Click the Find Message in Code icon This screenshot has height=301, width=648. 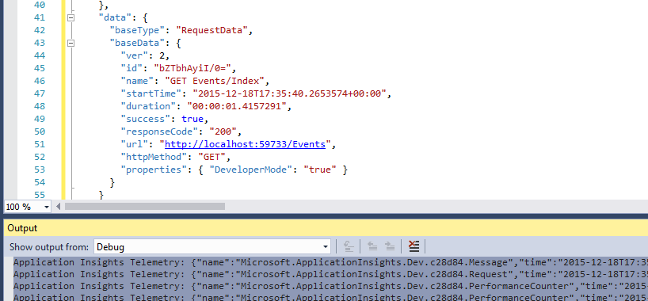[x=349, y=247]
